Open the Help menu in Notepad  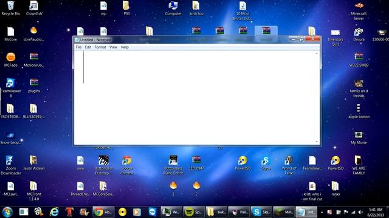click(125, 47)
